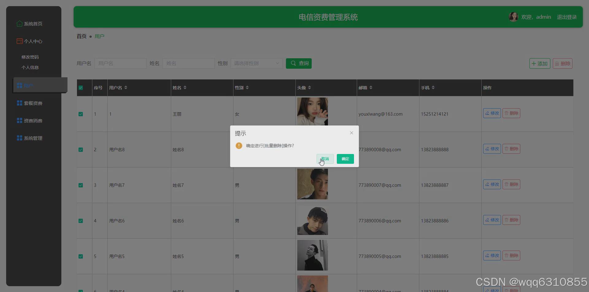Screen dimensions: 589x292
Task: Click the grid icon beside 资费消费
Action: pyautogui.click(x=20, y=120)
